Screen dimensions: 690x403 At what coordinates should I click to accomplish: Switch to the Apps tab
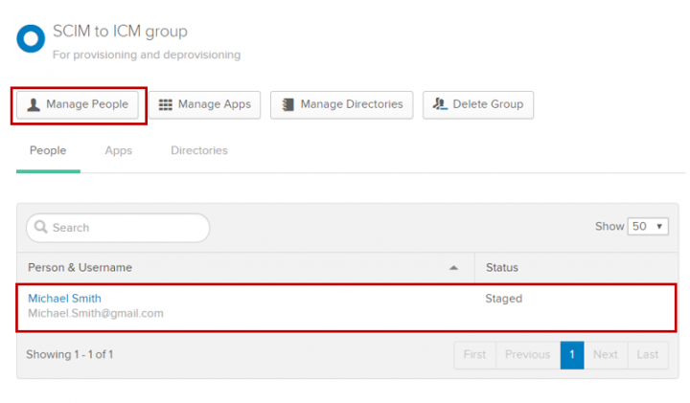[118, 150]
